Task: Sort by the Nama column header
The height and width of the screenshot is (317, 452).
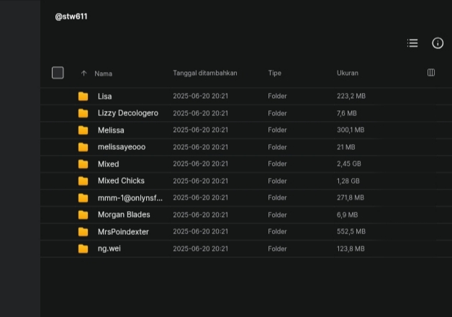Action: point(103,73)
